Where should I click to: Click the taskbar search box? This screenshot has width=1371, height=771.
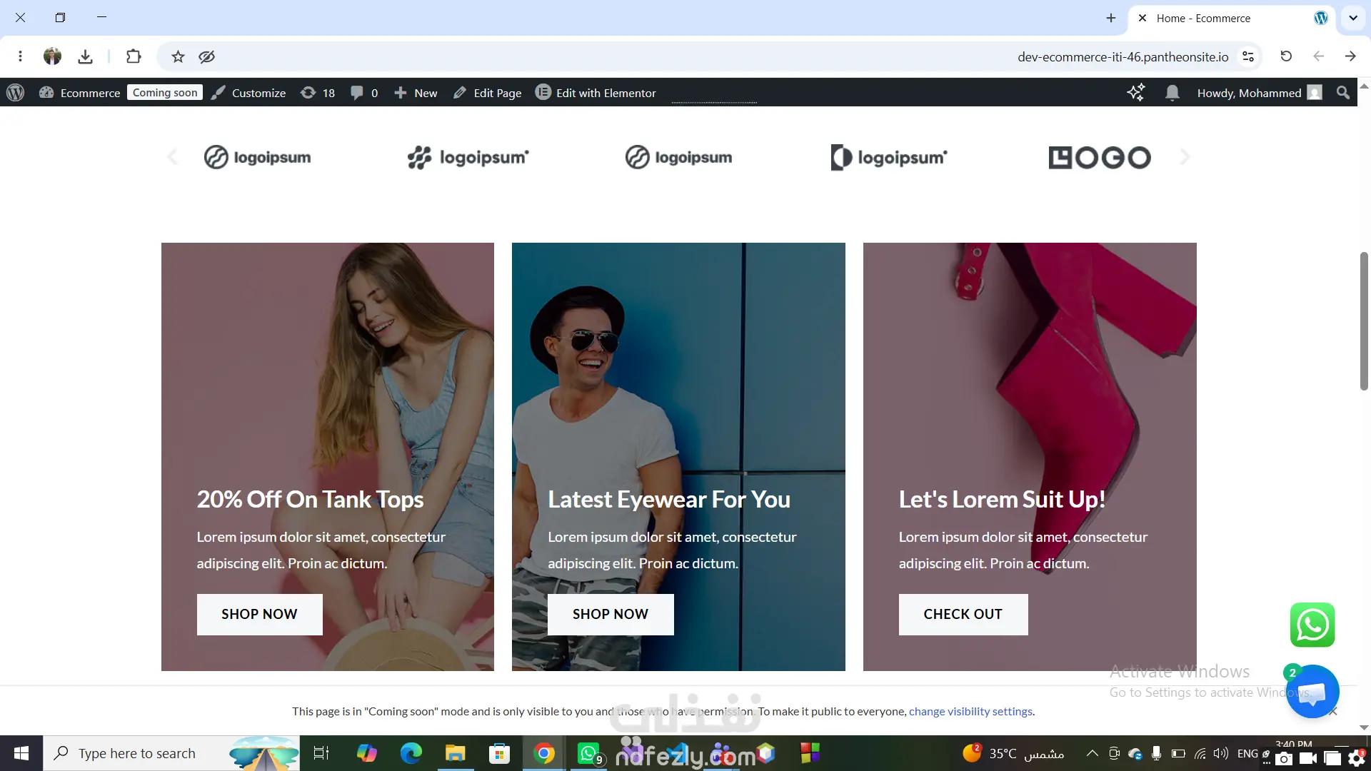(x=171, y=753)
